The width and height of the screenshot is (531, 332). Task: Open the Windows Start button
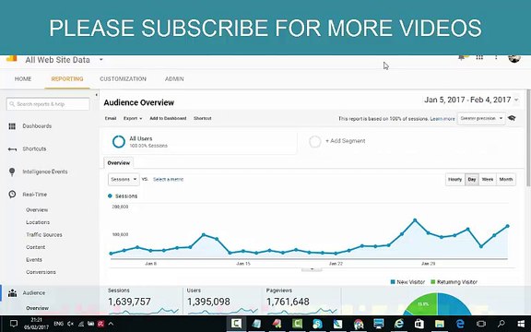(521, 324)
